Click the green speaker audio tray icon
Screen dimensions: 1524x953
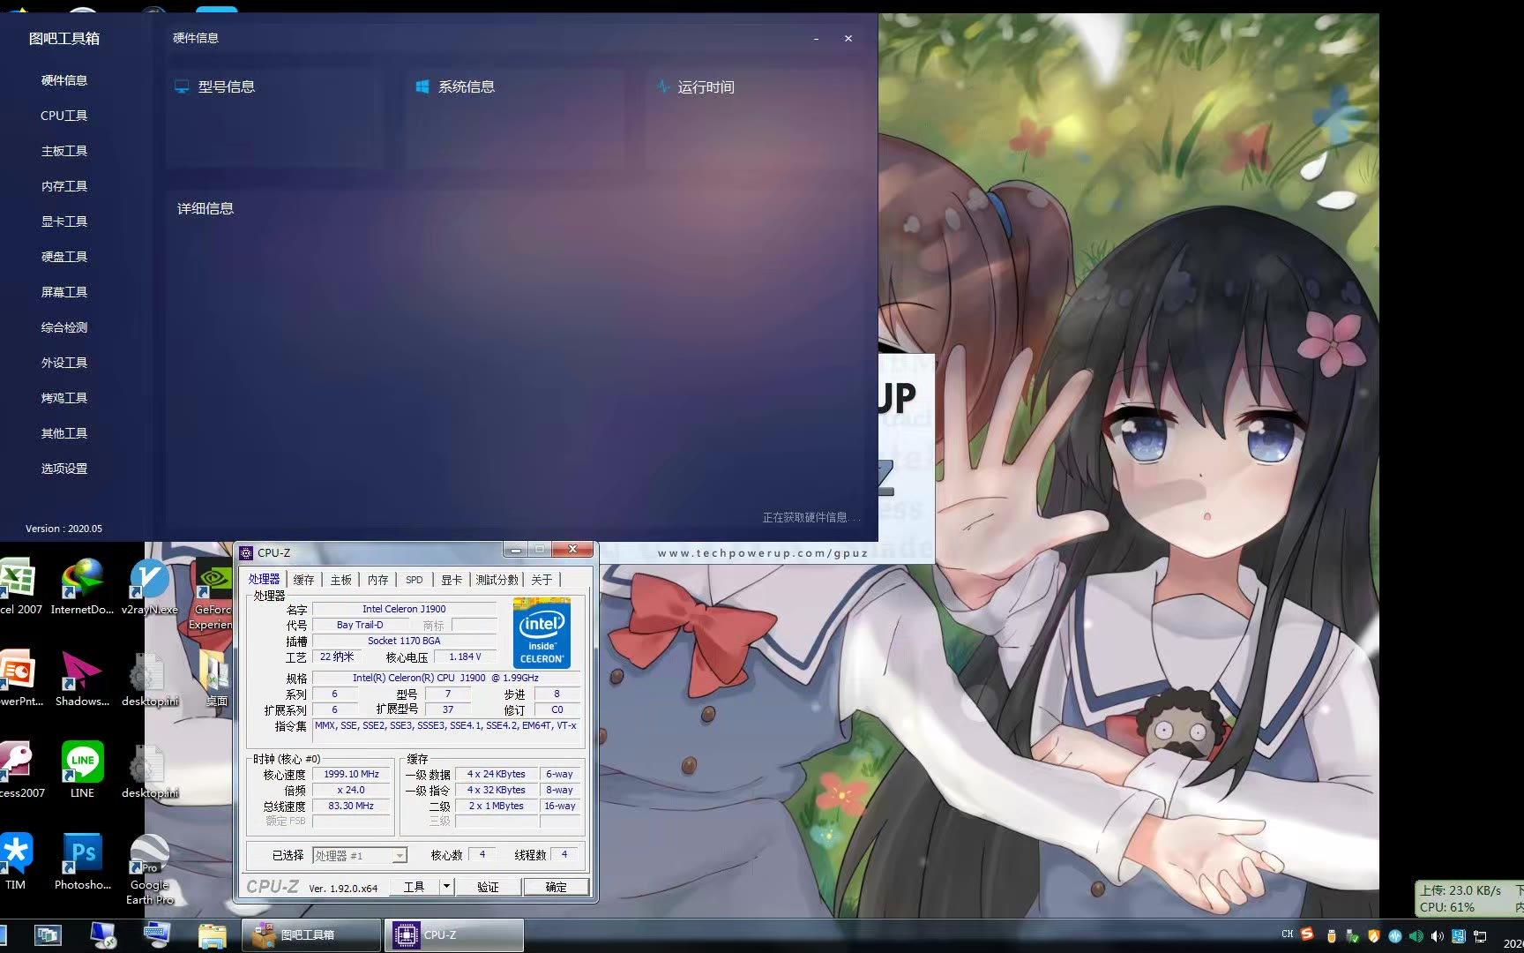point(1416,936)
